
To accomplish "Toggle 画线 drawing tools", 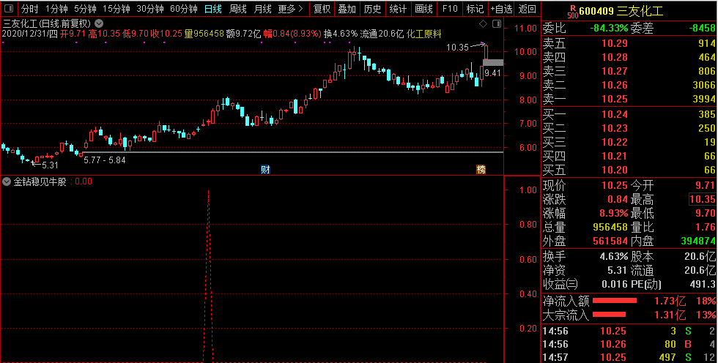I will point(423,9).
